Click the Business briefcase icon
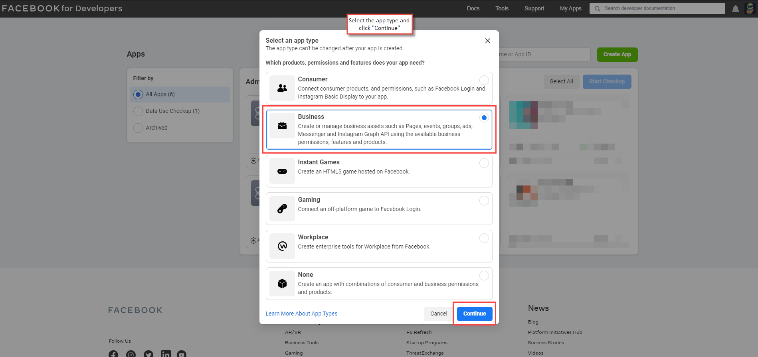The height and width of the screenshot is (357, 758). click(282, 126)
